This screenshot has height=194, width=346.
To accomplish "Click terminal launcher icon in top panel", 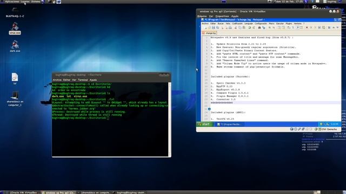I will point(50,2).
